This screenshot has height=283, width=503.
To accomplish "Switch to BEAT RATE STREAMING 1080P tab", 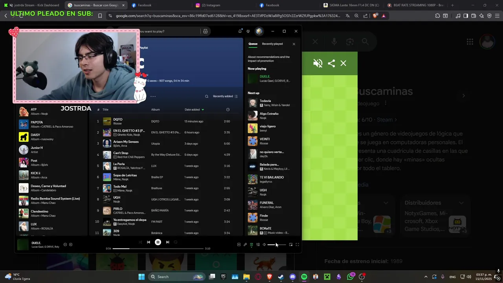I will tap(416, 5).
